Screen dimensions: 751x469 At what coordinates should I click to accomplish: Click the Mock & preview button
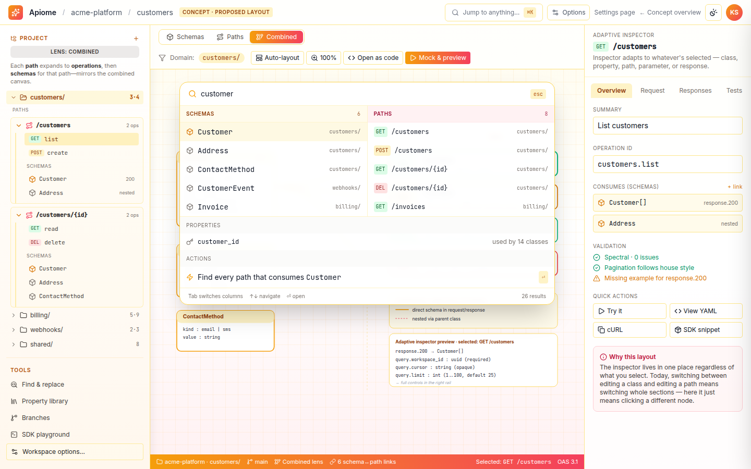[438, 58]
